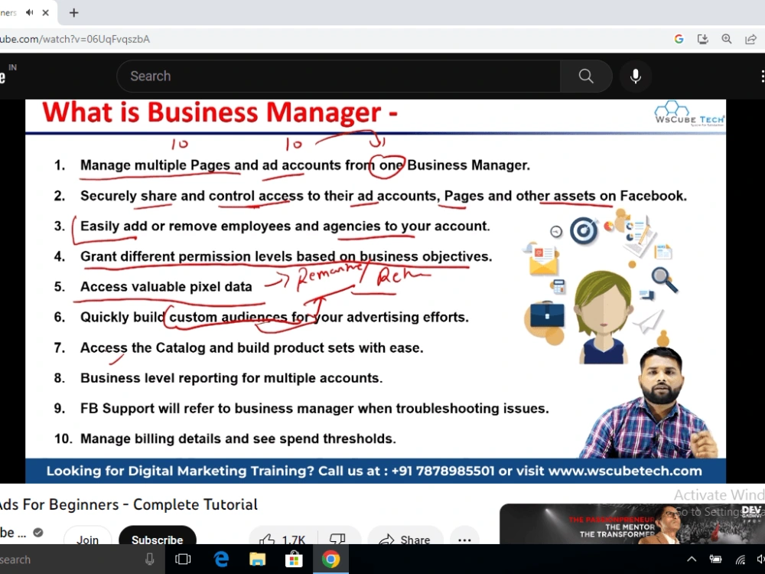Open more actions three-dot menu

point(464,537)
